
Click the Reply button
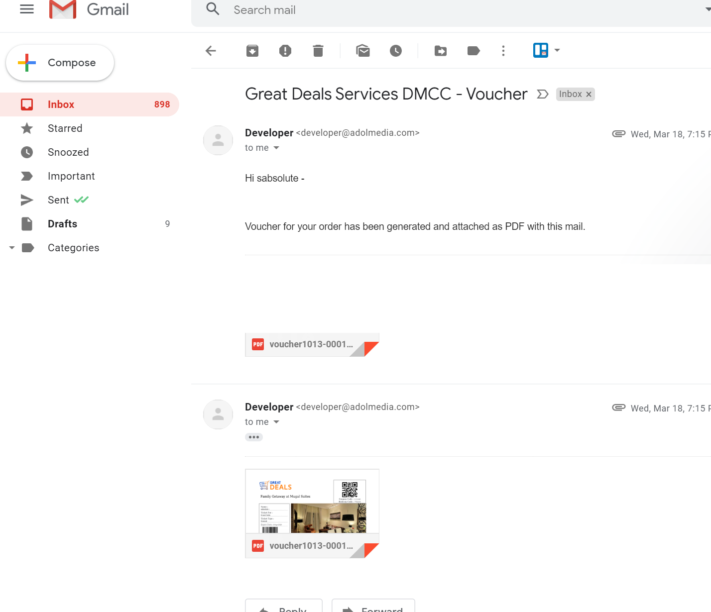tap(284, 606)
